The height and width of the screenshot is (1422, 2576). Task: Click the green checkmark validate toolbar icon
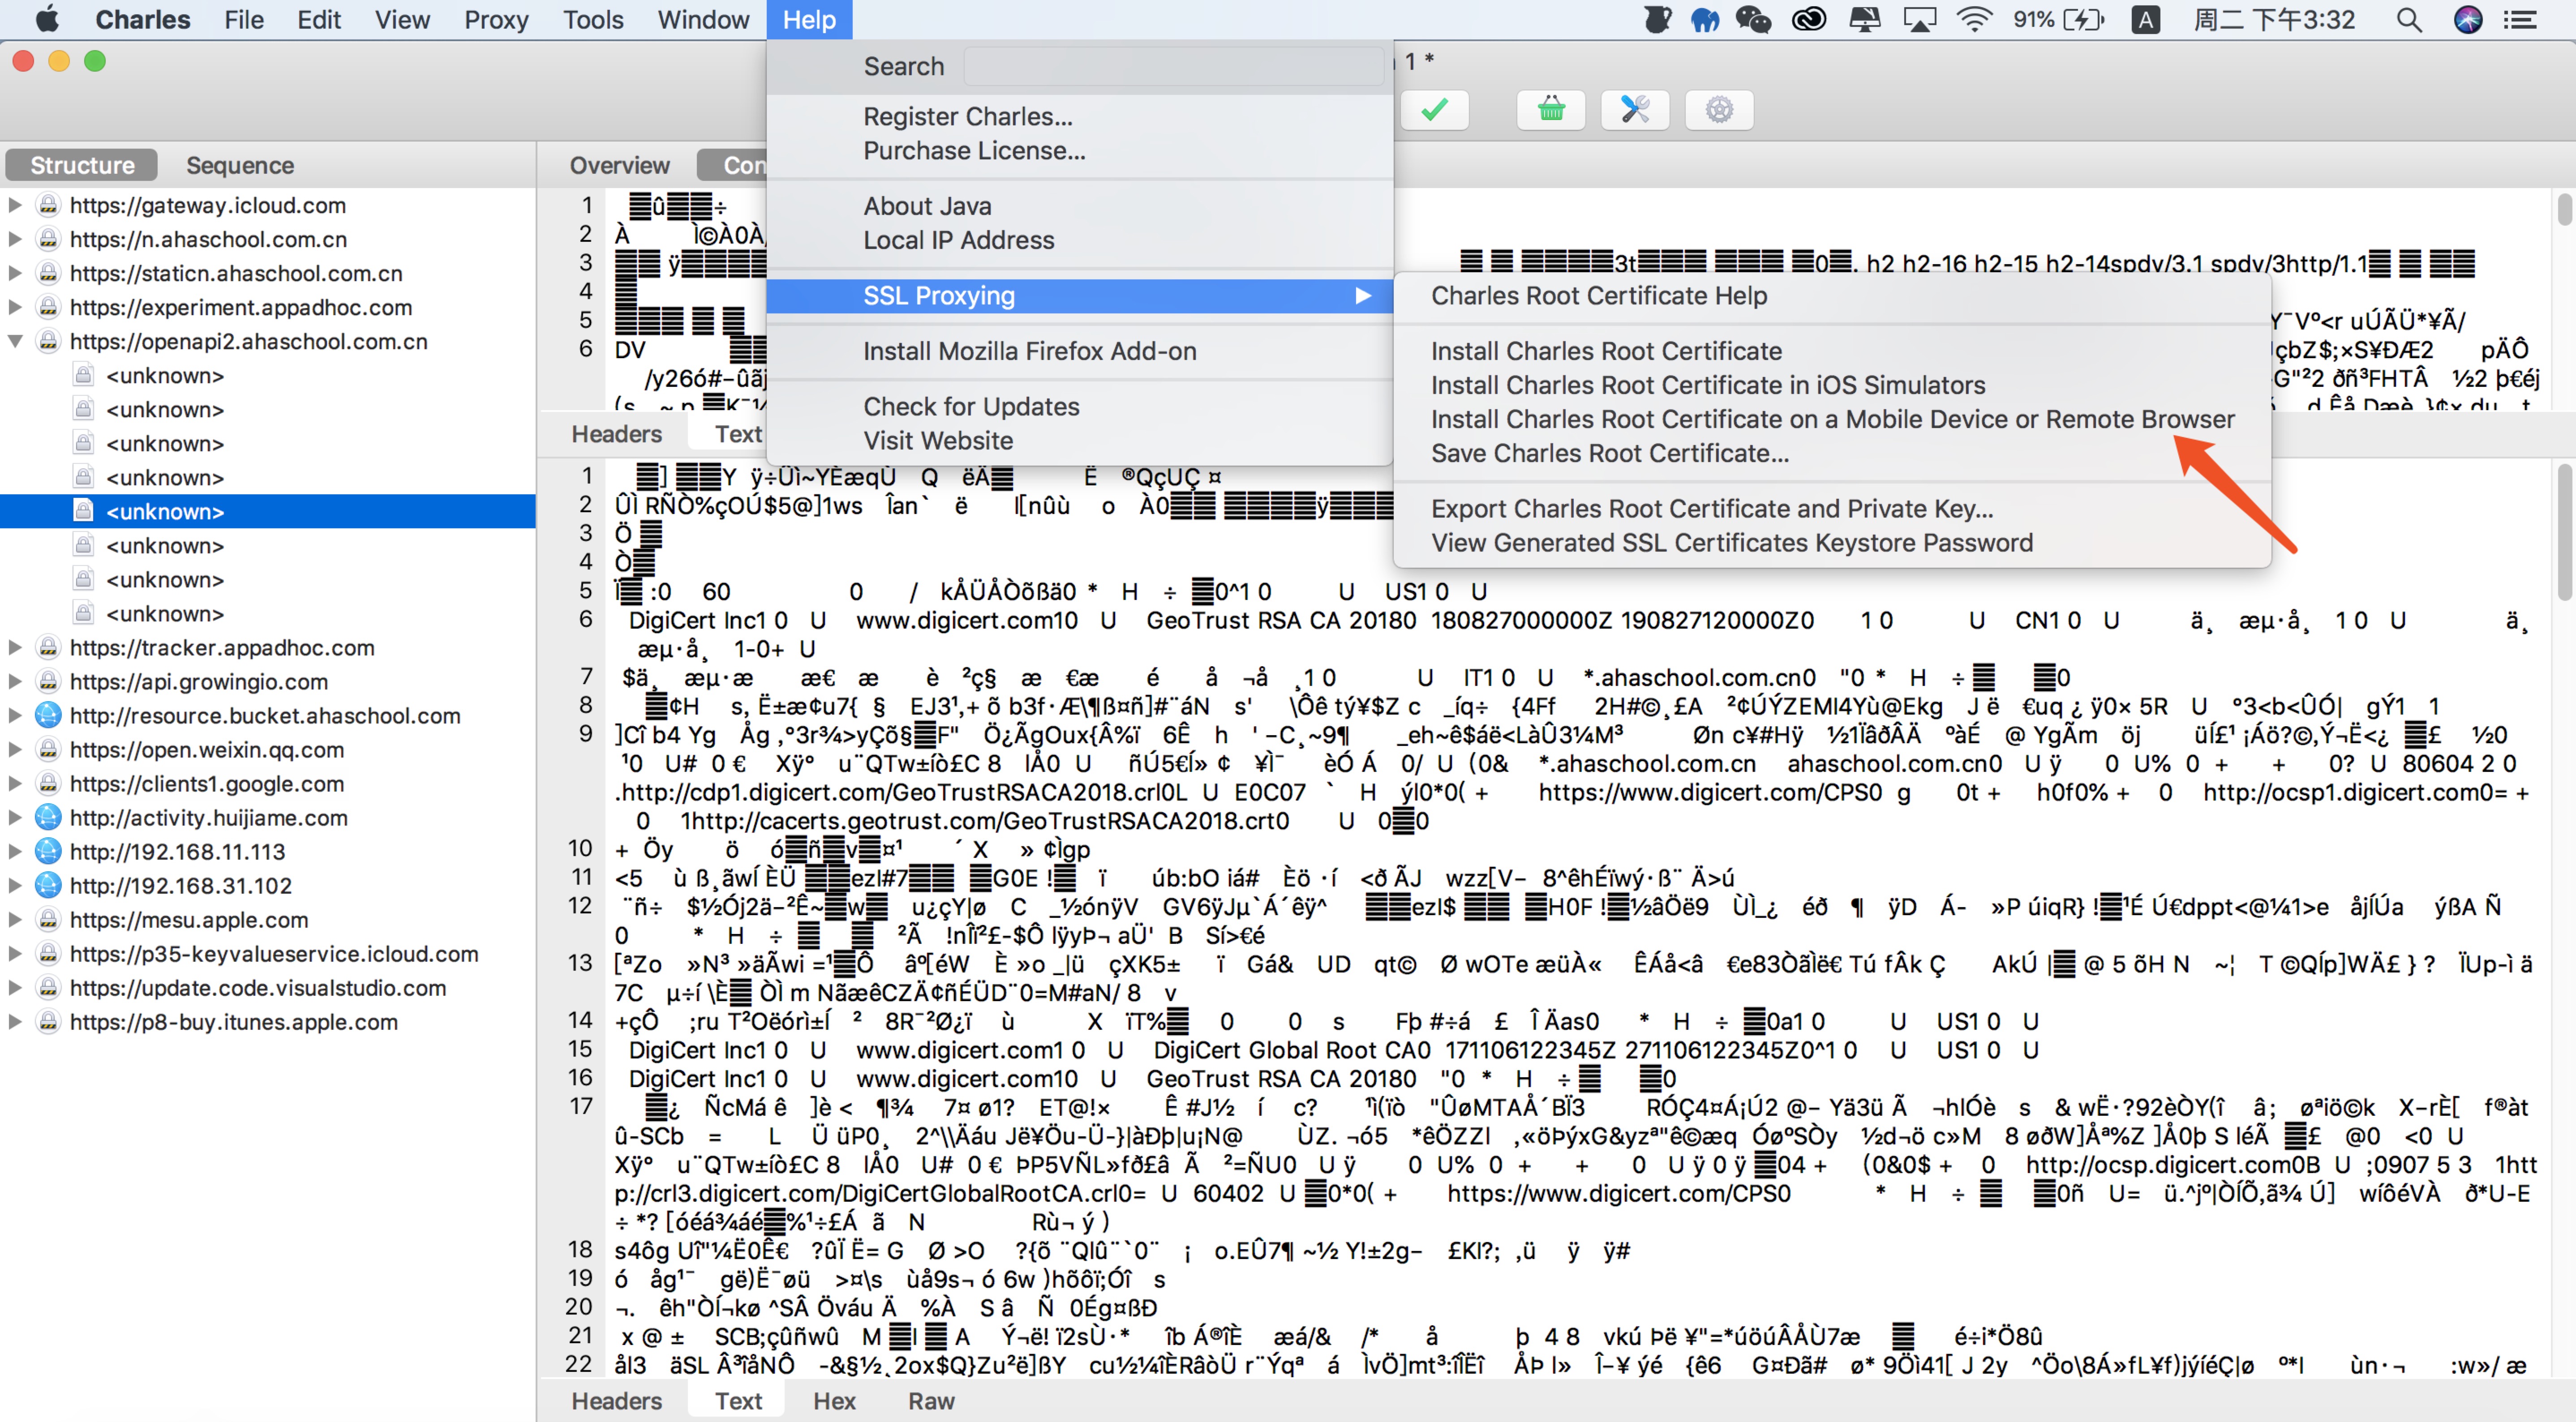[1434, 110]
